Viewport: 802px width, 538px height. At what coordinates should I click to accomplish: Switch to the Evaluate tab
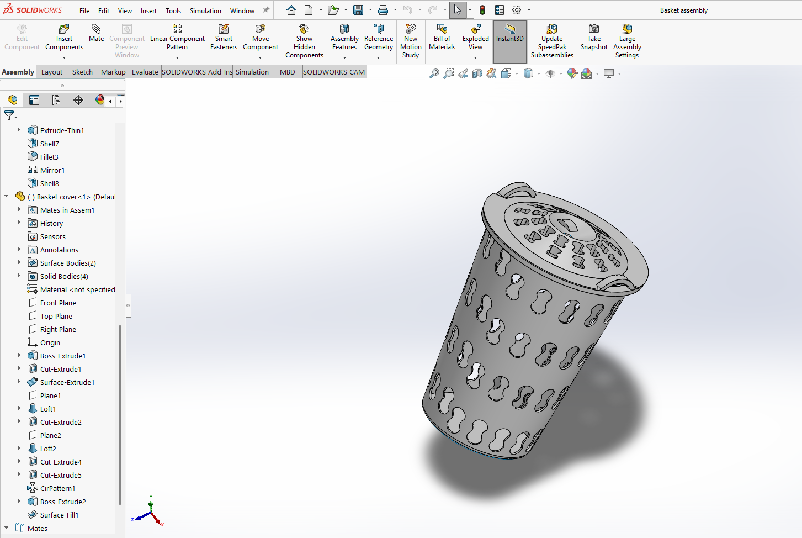click(145, 72)
